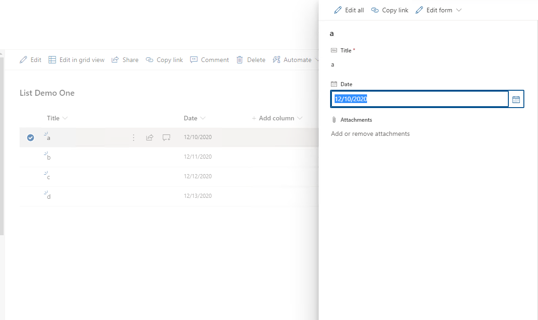Click the date 12/12/2020 cell
The height and width of the screenshot is (320, 538).
197,176
